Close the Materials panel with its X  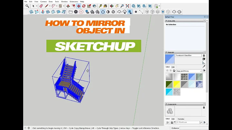coord(204,52)
